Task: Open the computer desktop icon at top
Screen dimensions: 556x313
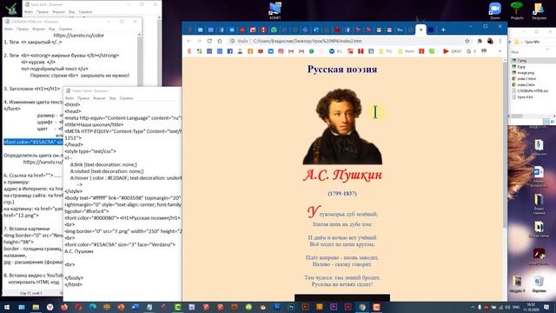Action: 275,10
